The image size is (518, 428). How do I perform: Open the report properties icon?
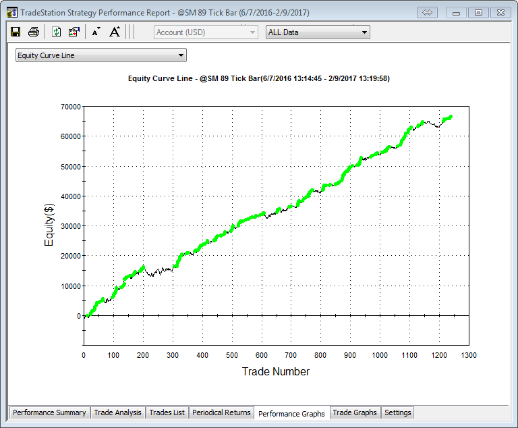74,32
